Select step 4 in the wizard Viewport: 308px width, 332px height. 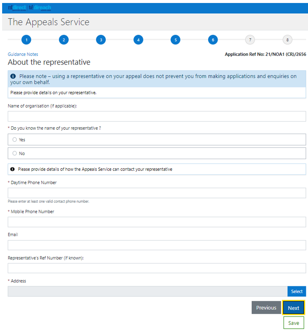tap(138, 40)
